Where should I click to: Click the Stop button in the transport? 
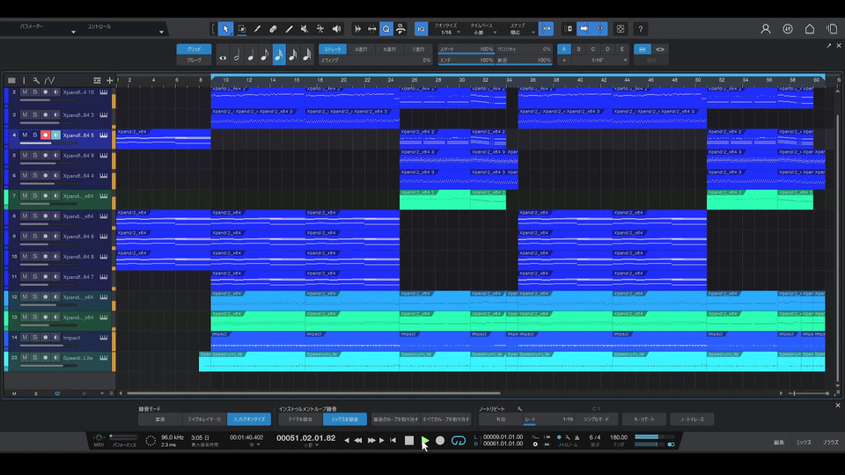point(409,440)
